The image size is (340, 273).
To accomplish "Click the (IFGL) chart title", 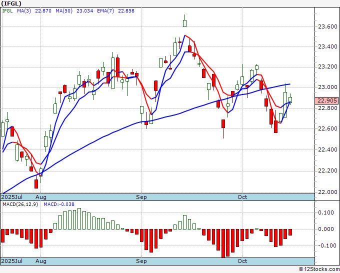I will pyautogui.click(x=11, y=3).
